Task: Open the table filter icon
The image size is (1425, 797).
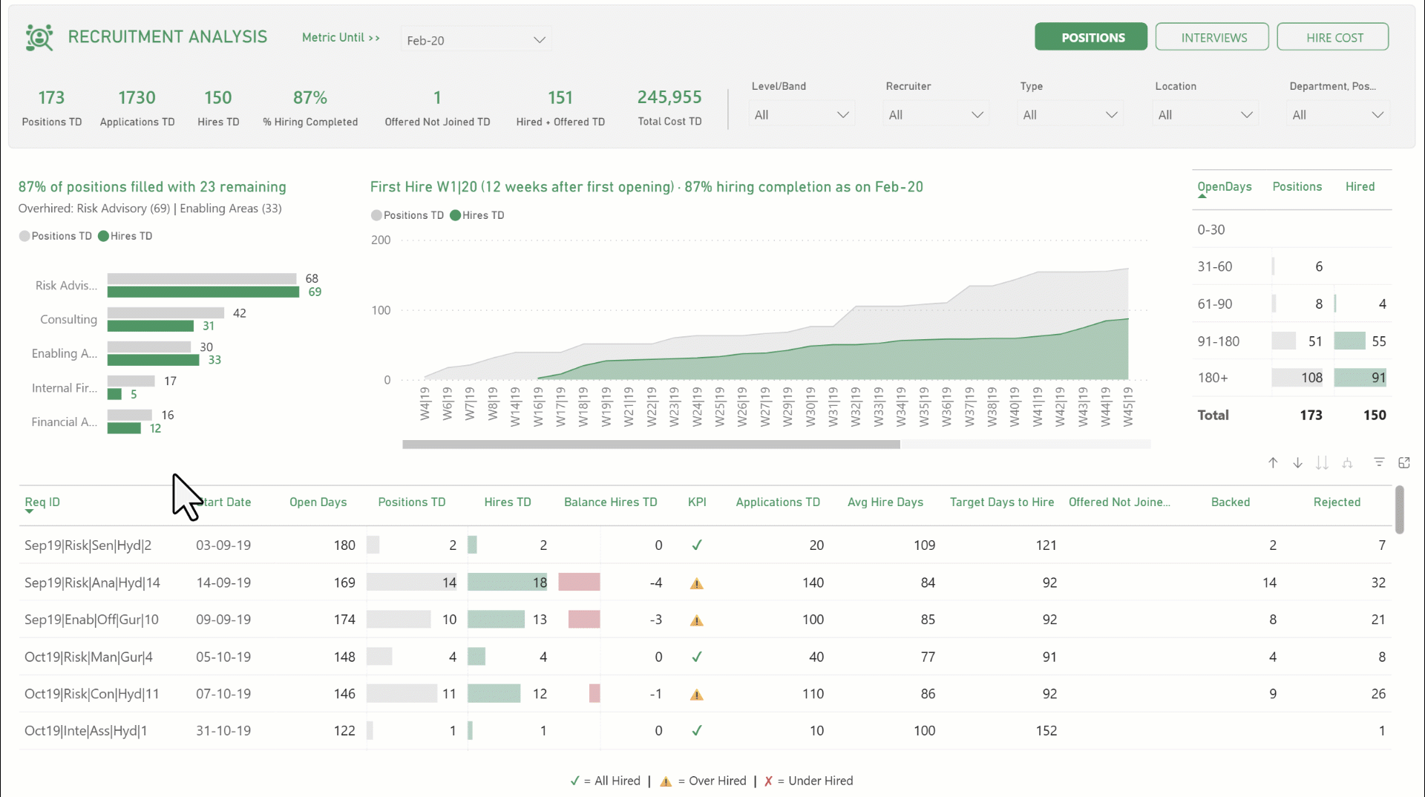Action: point(1379,462)
